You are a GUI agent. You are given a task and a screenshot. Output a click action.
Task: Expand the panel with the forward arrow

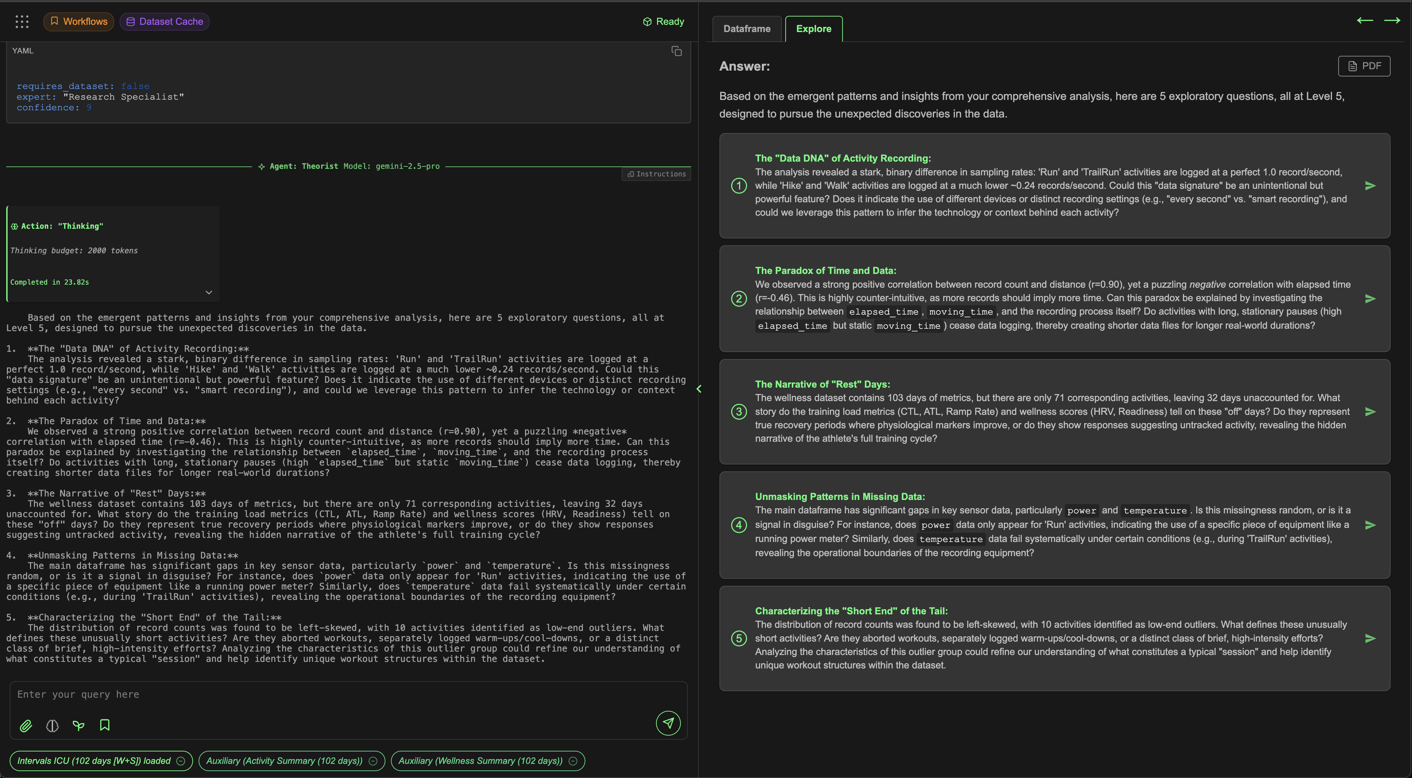point(1393,21)
